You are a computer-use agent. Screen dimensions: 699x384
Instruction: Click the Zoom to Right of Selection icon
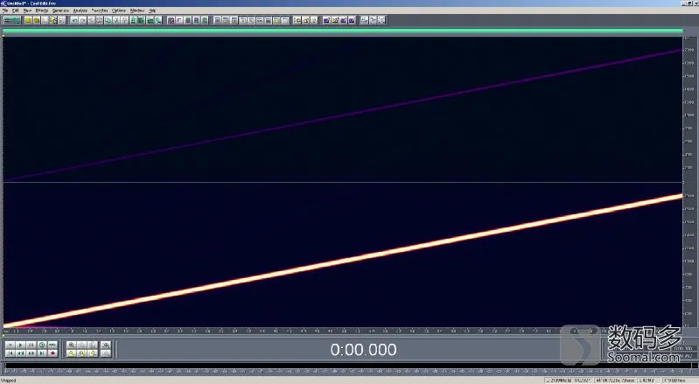(x=92, y=353)
